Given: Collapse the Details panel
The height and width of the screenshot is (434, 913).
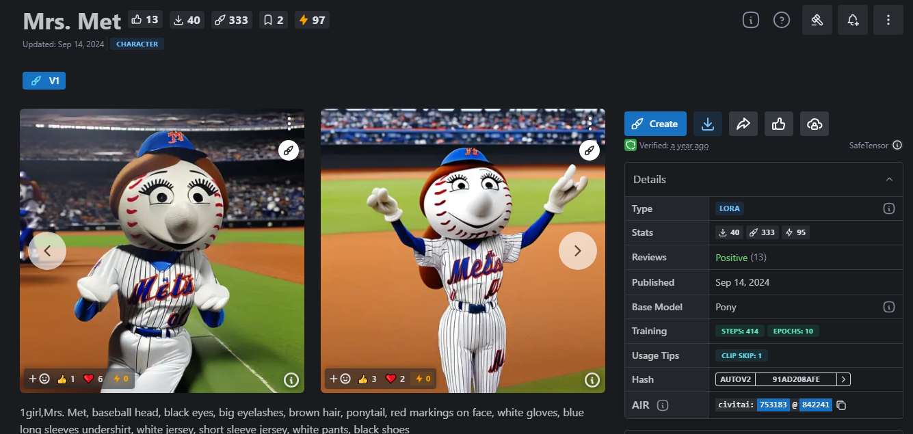Looking at the screenshot, I should click(x=889, y=179).
